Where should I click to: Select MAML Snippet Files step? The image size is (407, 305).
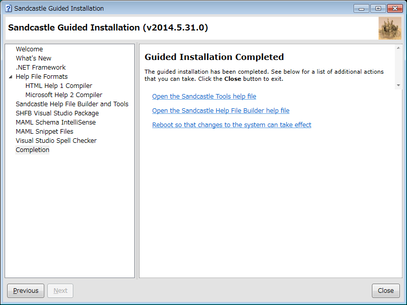coord(45,132)
